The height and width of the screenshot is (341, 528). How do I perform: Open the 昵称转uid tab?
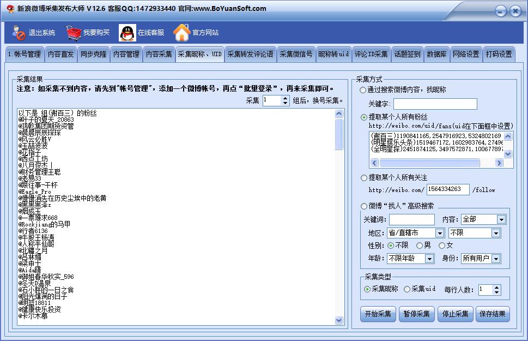tap(333, 55)
